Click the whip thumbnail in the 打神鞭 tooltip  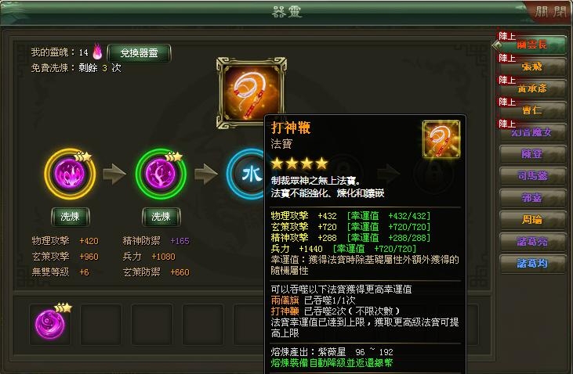click(441, 139)
